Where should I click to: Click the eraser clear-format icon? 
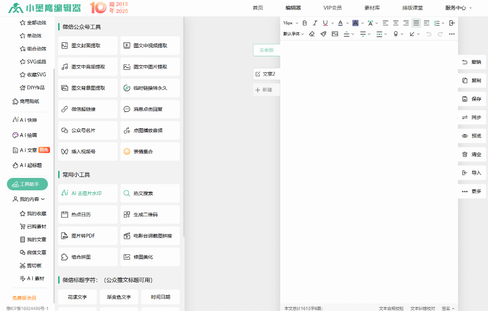point(312,34)
